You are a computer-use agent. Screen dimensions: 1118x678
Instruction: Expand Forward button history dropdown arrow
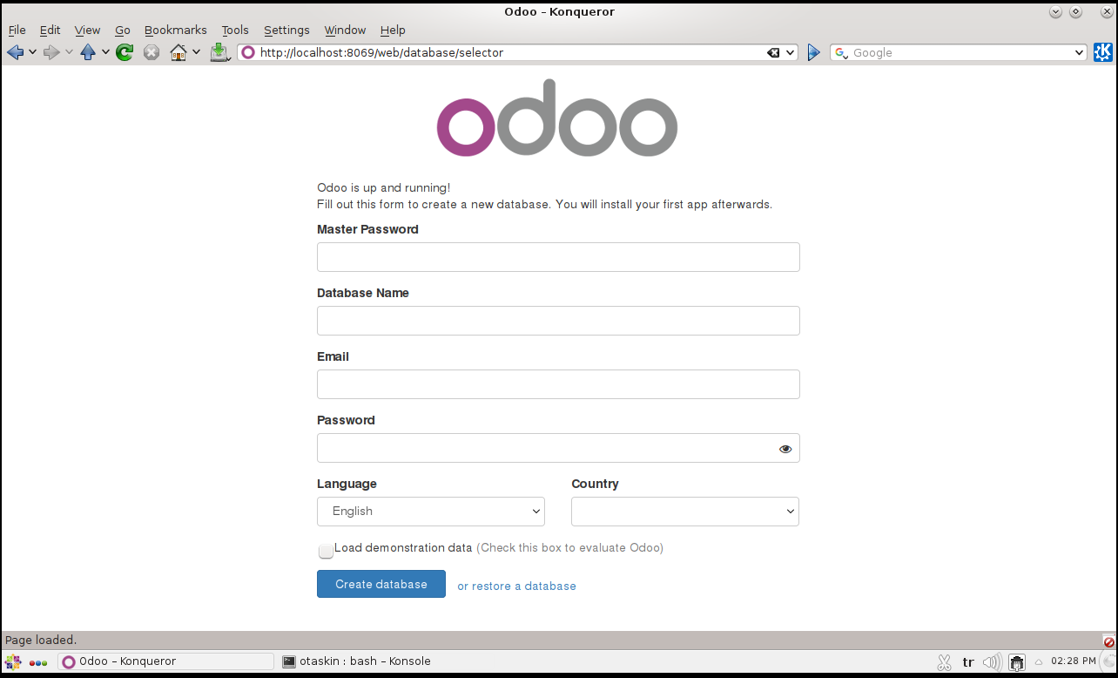pyautogui.click(x=69, y=52)
